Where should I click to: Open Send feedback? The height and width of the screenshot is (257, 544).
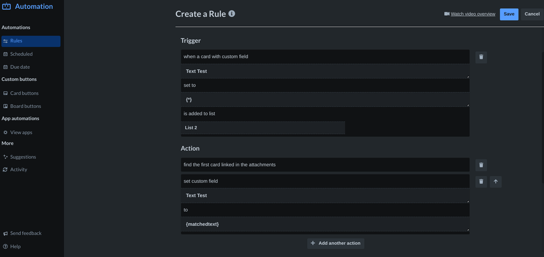[x=26, y=234]
